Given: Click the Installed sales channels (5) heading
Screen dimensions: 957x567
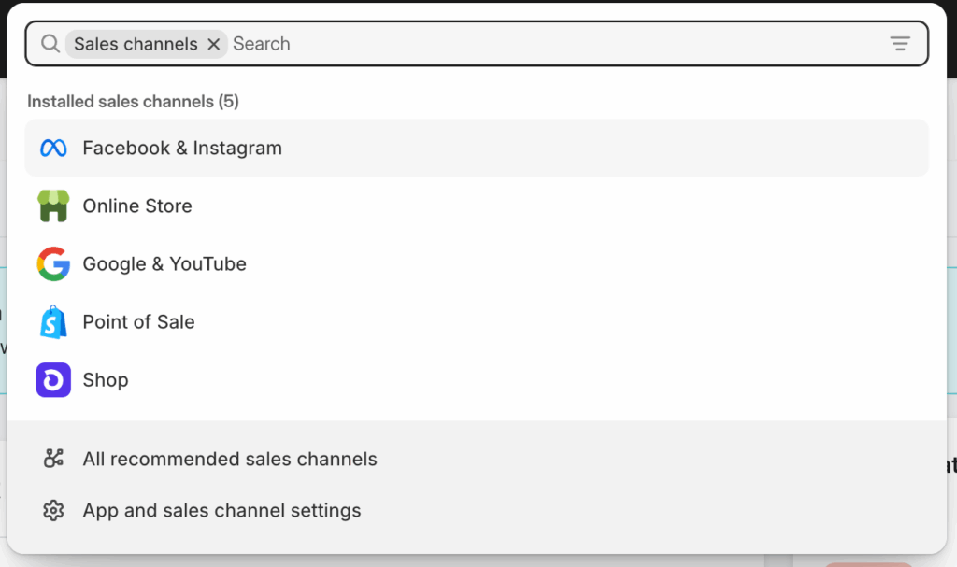Looking at the screenshot, I should pyautogui.click(x=133, y=102).
